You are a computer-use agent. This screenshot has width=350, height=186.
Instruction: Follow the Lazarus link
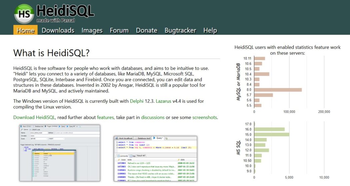tap(163, 101)
